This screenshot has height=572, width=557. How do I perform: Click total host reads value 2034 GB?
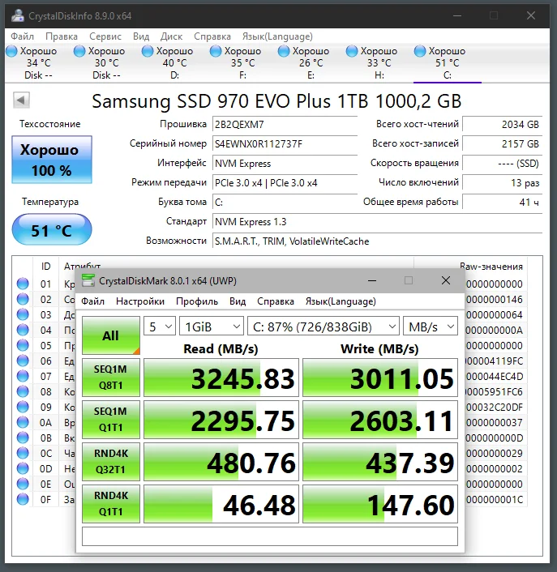pyautogui.click(x=502, y=125)
